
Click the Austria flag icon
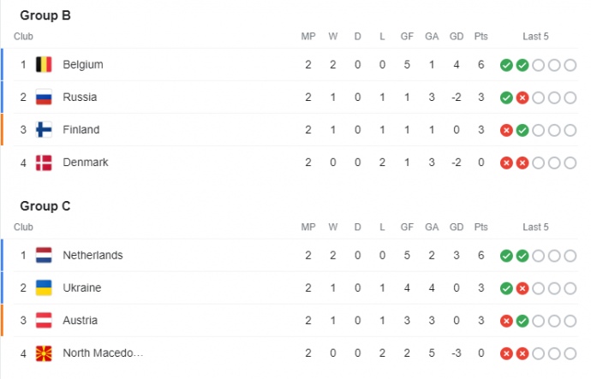point(44,321)
